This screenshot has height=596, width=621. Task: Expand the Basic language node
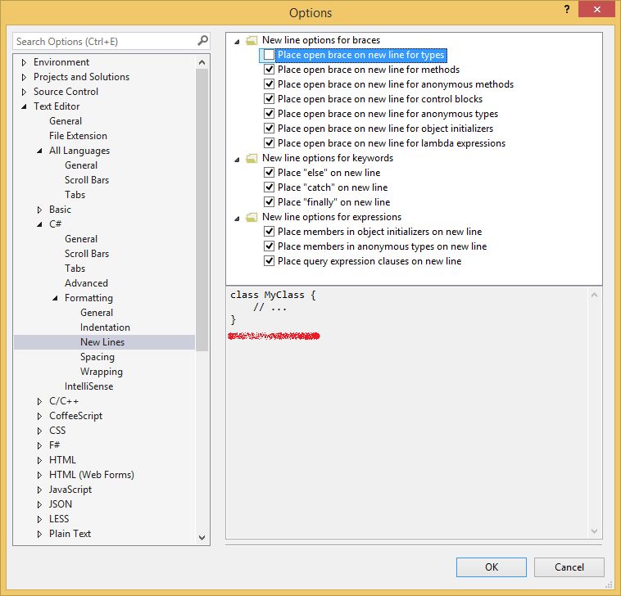[39, 210]
